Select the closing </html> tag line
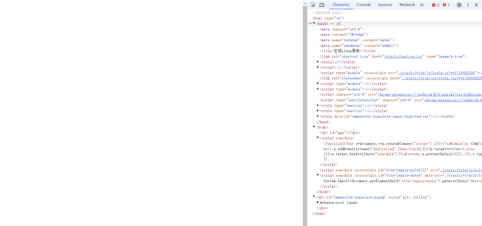The height and width of the screenshot is (226, 482). tap(319, 214)
